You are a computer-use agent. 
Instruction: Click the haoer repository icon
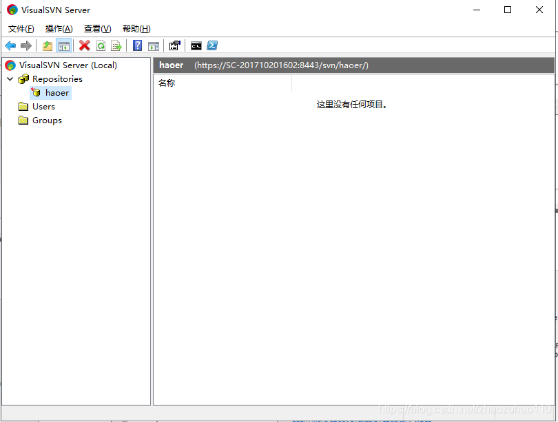[x=36, y=92]
